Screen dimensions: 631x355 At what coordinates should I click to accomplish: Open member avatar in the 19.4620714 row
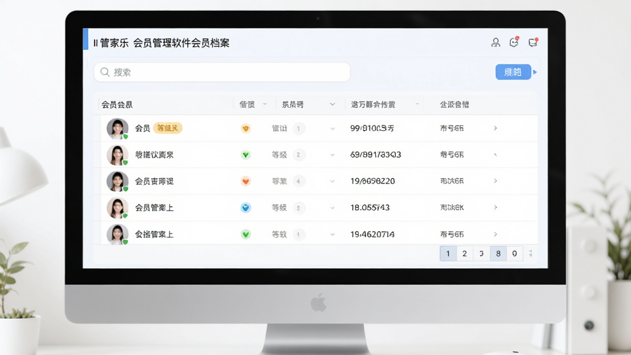118,234
